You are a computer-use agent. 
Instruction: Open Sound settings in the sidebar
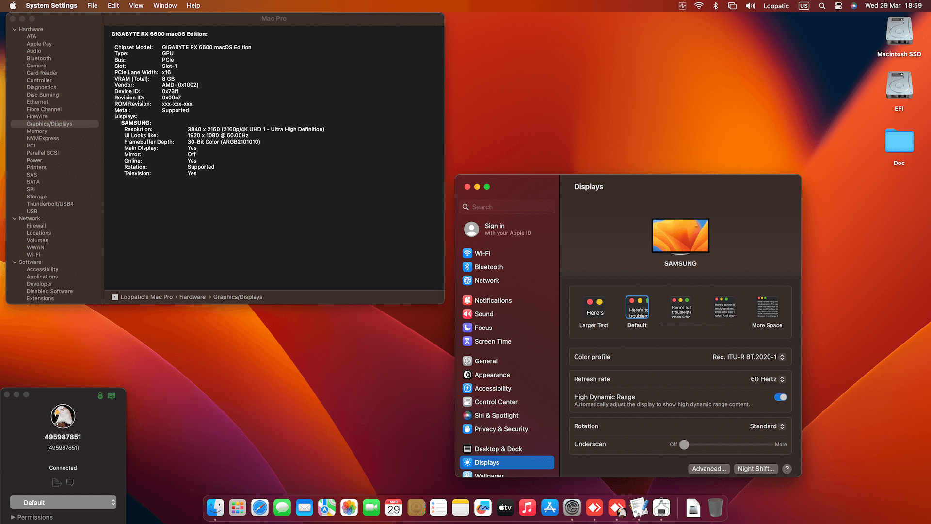click(x=483, y=314)
